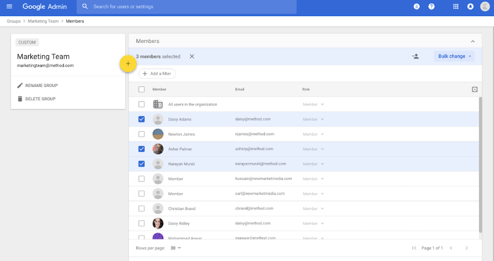Open the account profile avatar
Viewport: 494px width, 261px height.
(x=485, y=6)
